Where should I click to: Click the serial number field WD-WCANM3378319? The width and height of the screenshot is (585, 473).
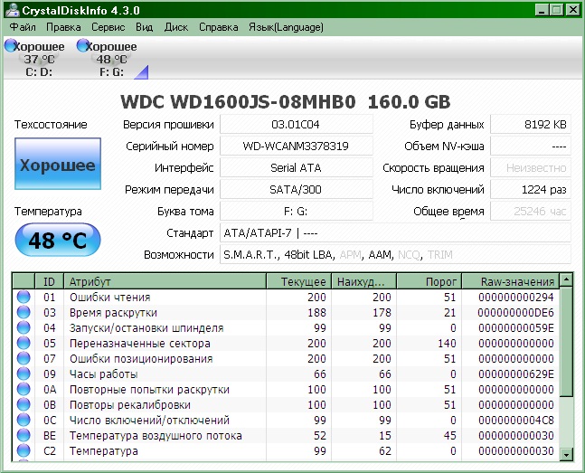click(297, 146)
